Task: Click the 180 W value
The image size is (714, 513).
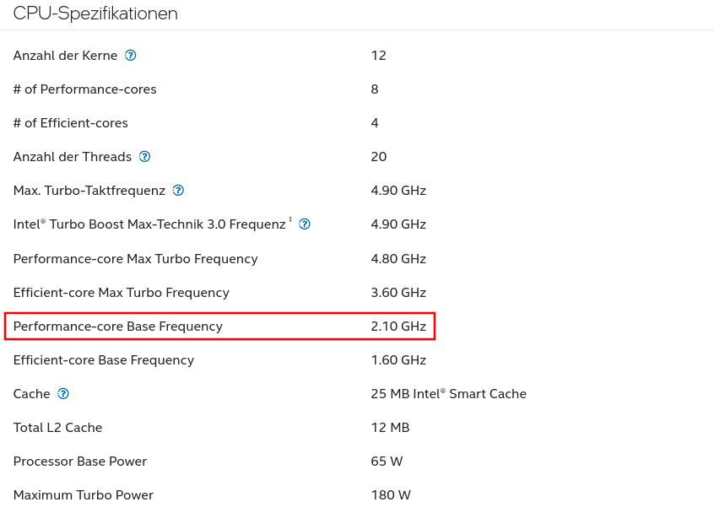Action: click(x=390, y=495)
